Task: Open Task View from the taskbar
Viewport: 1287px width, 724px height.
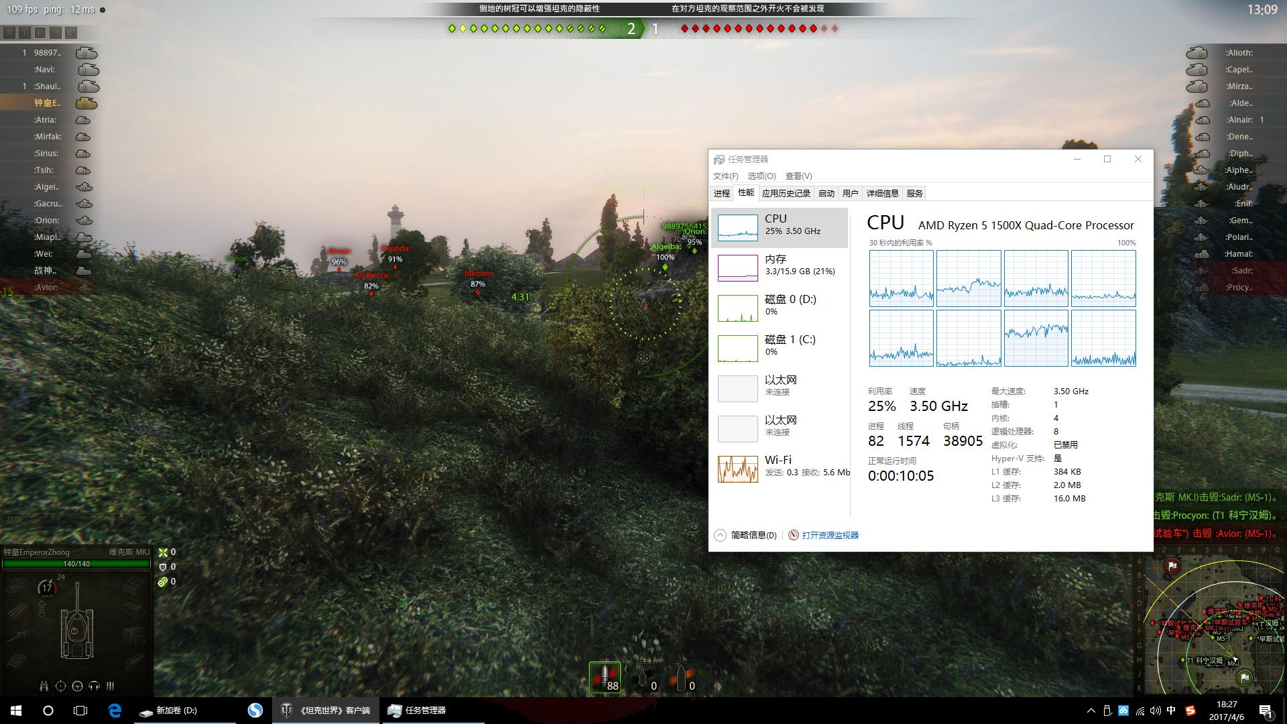Action: [79, 711]
